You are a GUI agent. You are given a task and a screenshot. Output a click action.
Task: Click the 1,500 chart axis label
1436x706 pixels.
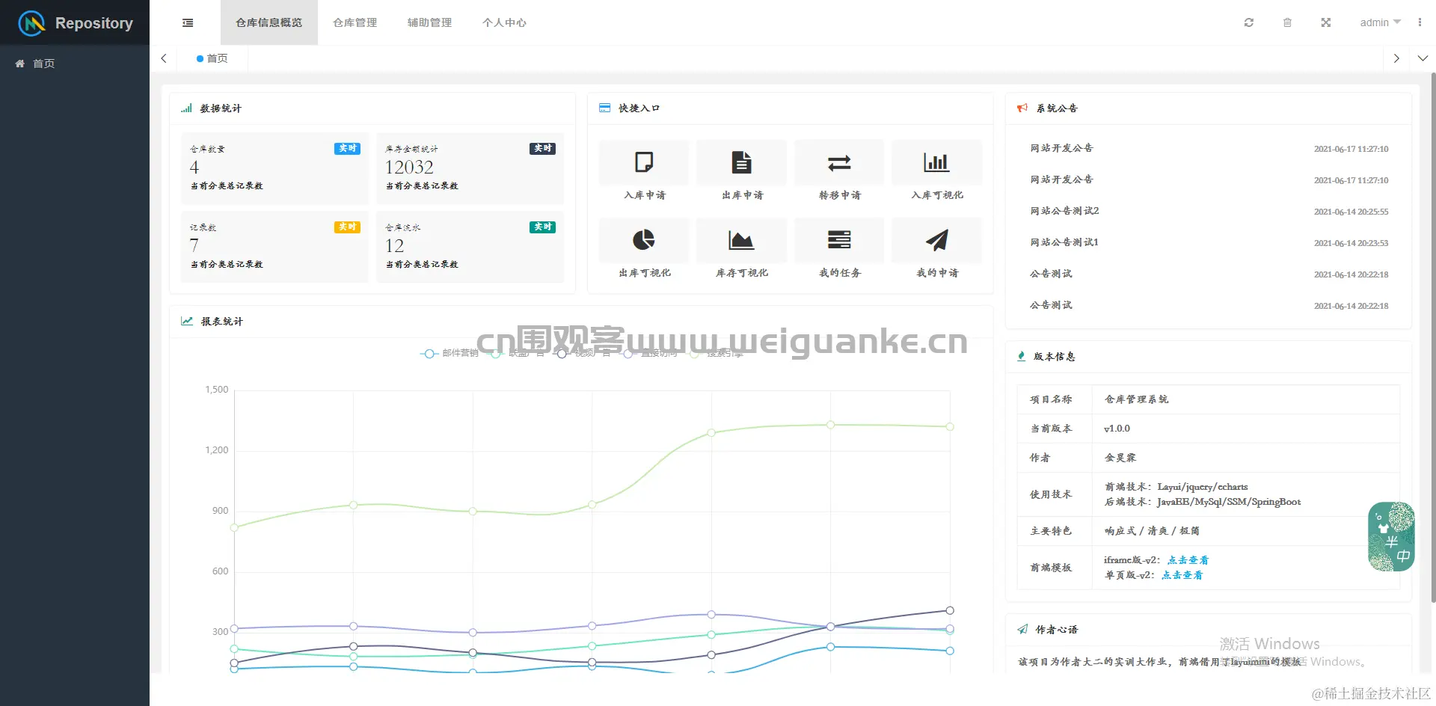(217, 390)
